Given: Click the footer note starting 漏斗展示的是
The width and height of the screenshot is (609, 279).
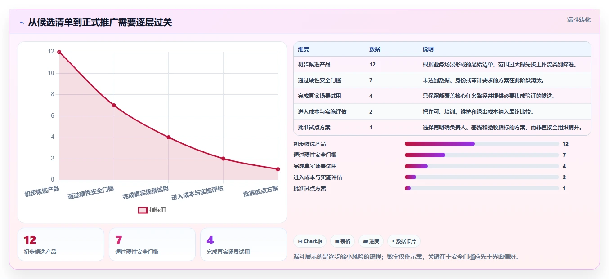Looking at the screenshot, I should pyautogui.click(x=406, y=257).
